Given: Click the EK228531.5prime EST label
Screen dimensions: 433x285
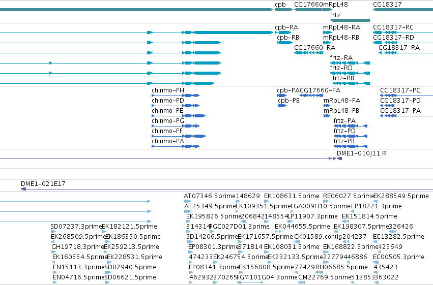Looking at the screenshot, I should [x=134, y=257].
